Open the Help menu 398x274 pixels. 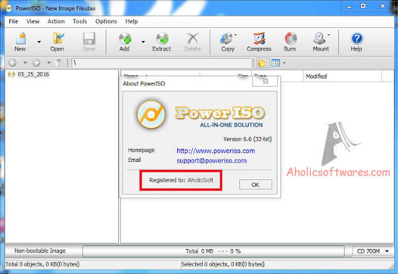[x=131, y=21]
